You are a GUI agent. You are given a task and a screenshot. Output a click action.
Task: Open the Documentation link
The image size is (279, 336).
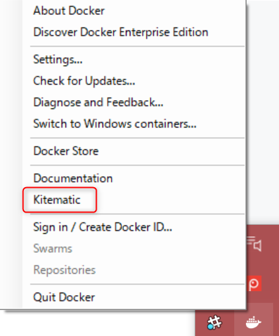tap(73, 178)
